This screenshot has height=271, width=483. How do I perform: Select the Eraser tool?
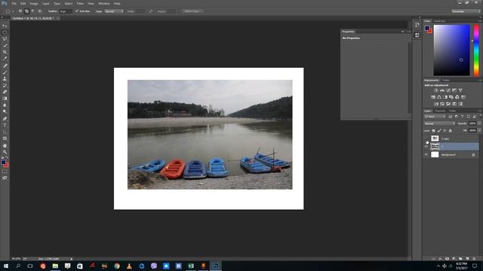(x=5, y=92)
